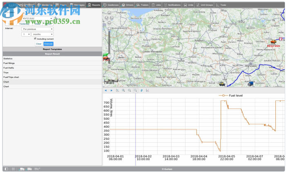Screen dimensions: 293x173
Task: Open the Geofences tab
Action: click(x=111, y=5)
